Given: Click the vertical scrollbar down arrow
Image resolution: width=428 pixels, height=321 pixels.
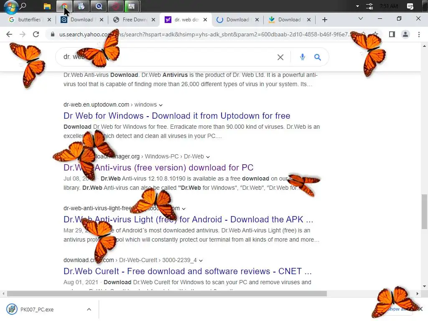Looking at the screenshot, I should click(424, 286).
